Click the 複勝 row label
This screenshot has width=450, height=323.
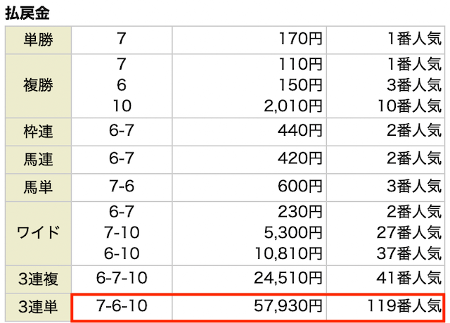[38, 86]
